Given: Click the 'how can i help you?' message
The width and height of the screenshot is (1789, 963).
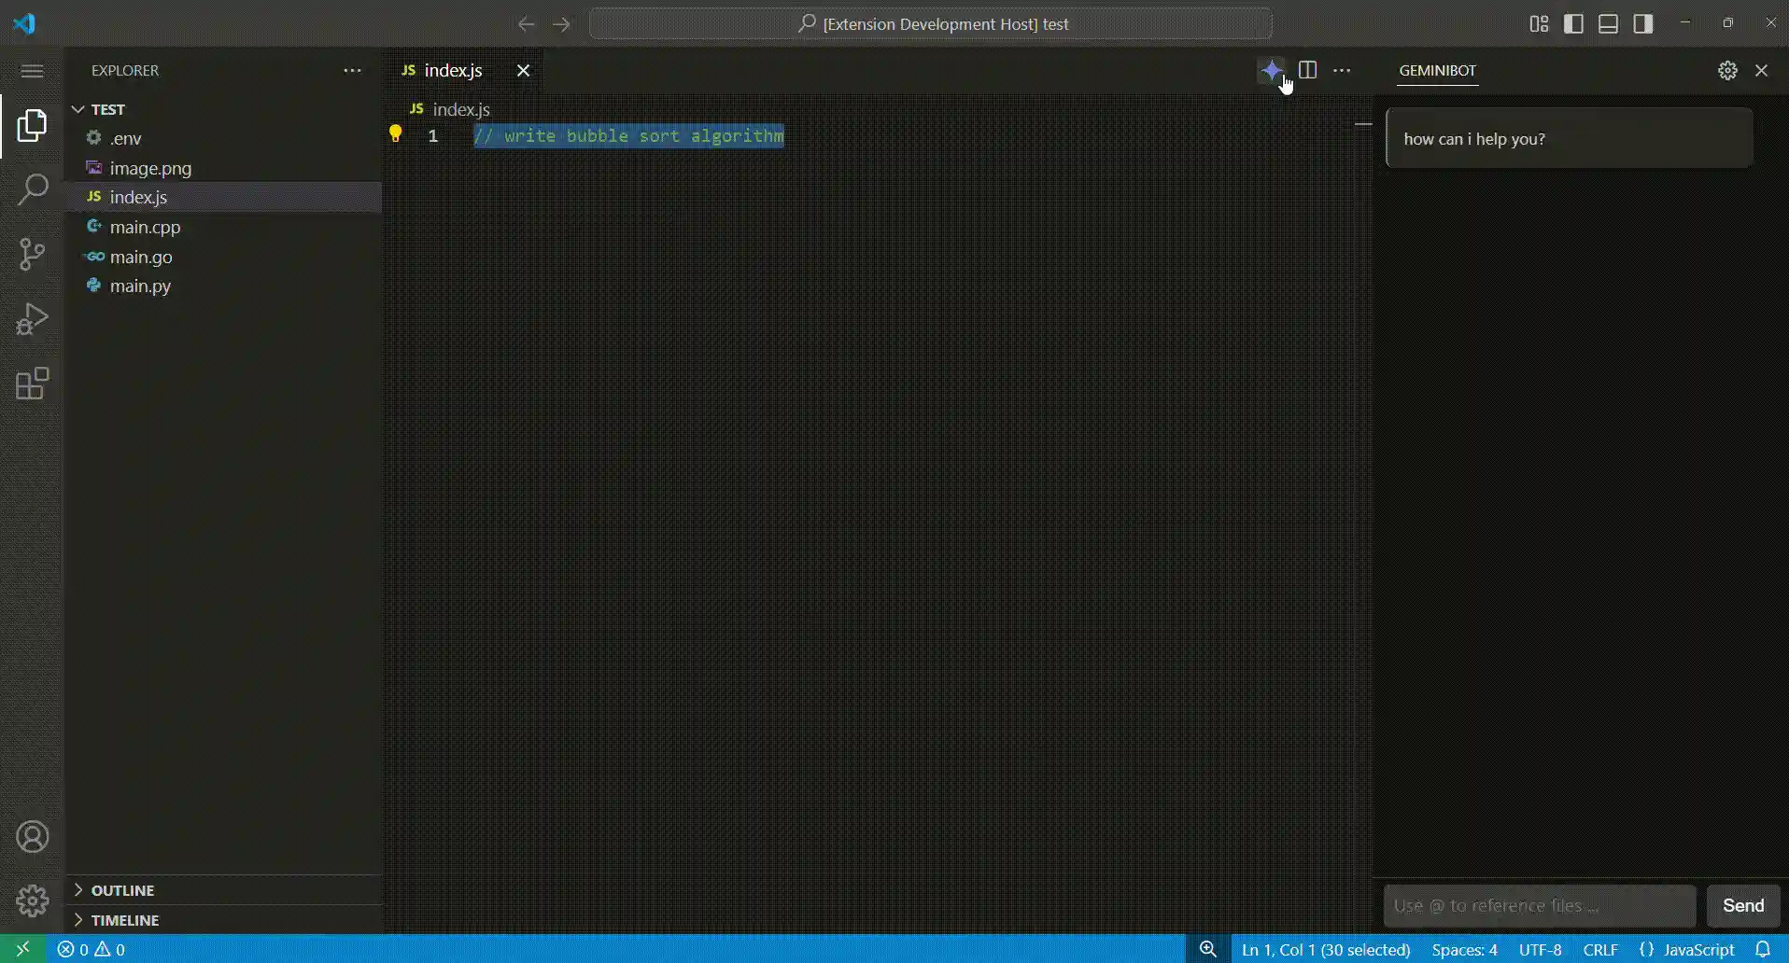Looking at the screenshot, I should coord(1569,138).
